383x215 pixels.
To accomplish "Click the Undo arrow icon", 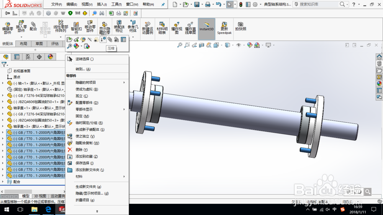I will tap(218, 4).
